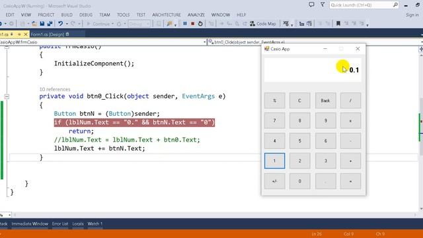Screen dimensions: 423x238
Task: Restart the debug session icon
Action: pos(200,24)
